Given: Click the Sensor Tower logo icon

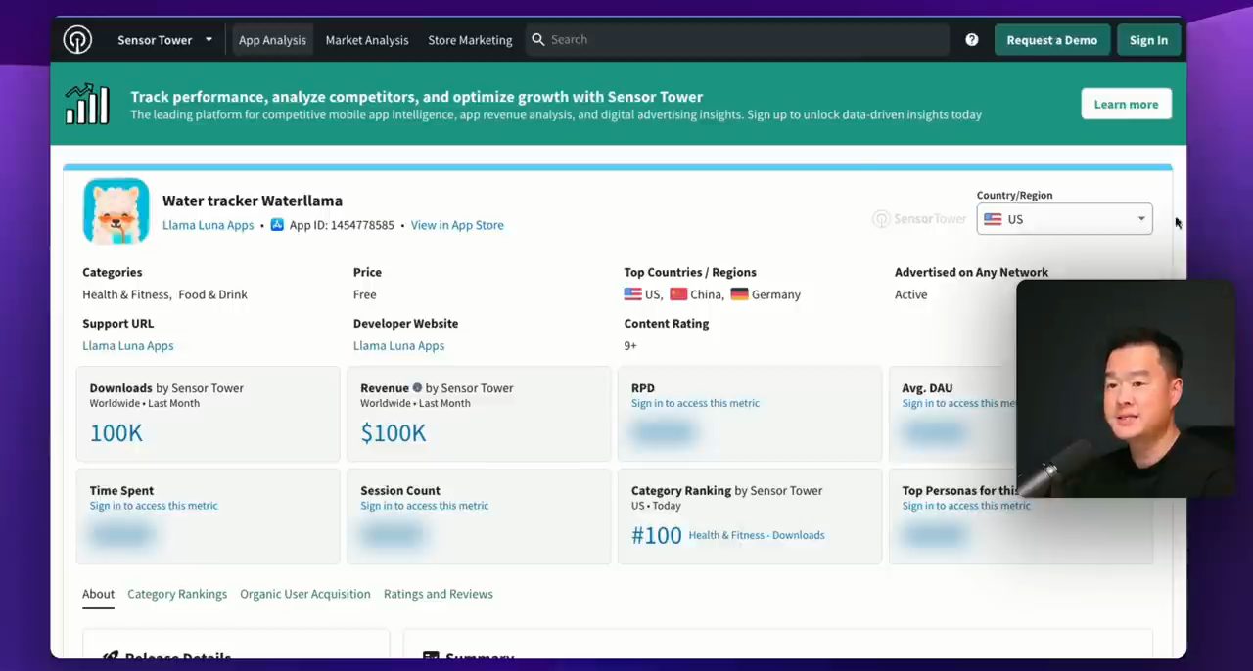Looking at the screenshot, I should (x=77, y=40).
